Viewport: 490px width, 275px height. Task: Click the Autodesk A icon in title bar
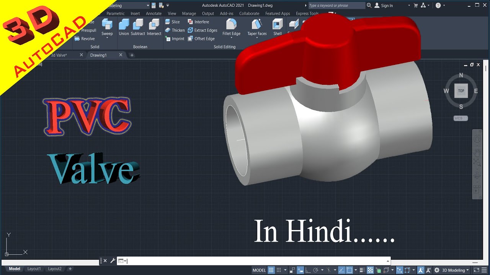pyautogui.click(x=423, y=5)
